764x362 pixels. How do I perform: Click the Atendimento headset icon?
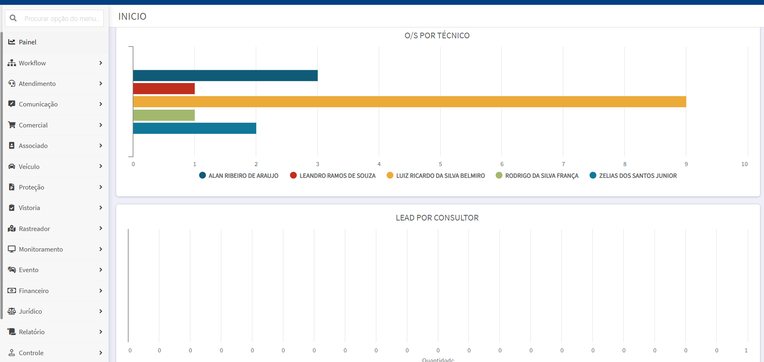click(x=12, y=83)
